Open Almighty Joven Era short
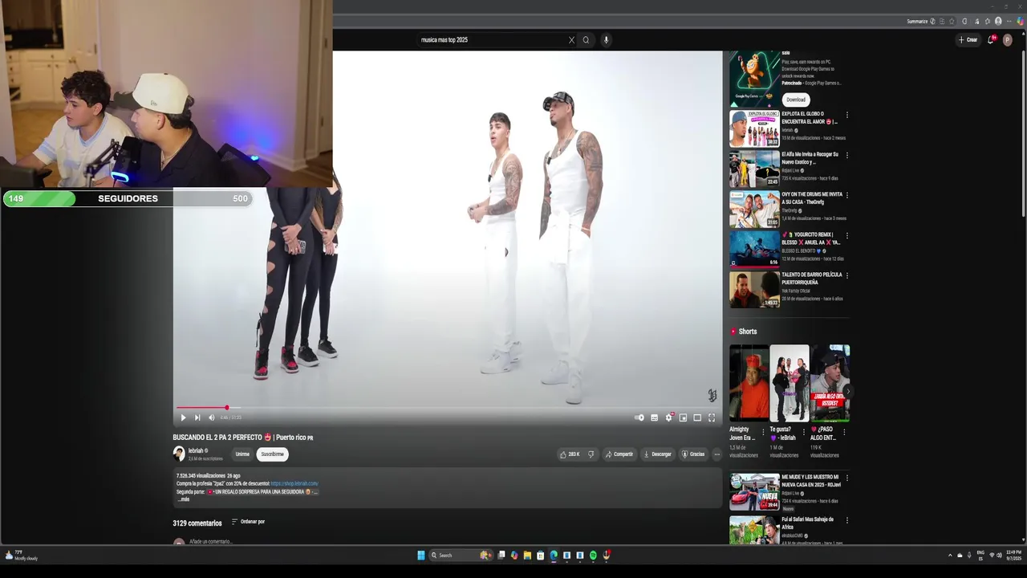Image resolution: width=1027 pixels, height=578 pixels. pos(749,383)
